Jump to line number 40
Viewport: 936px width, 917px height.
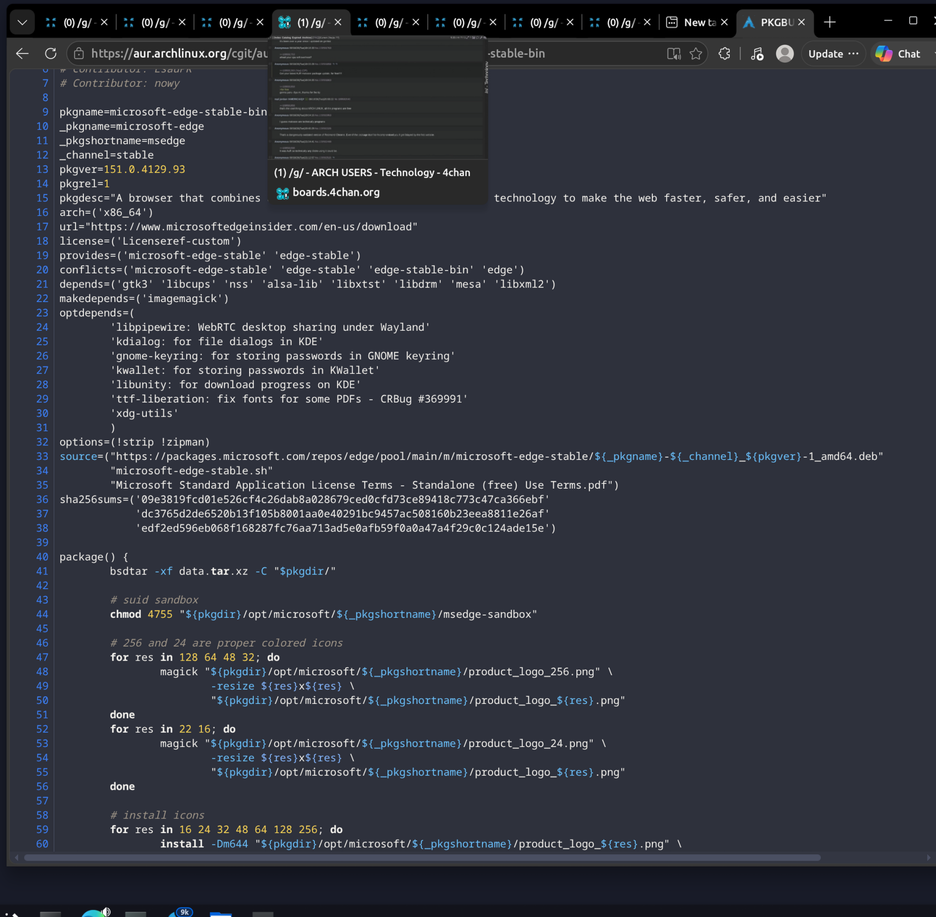click(x=43, y=557)
